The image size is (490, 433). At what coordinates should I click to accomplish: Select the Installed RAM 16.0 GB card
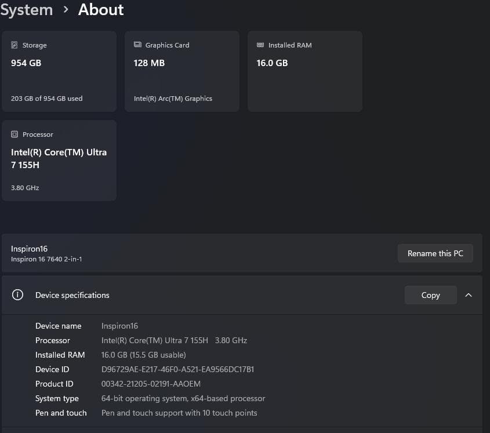305,71
